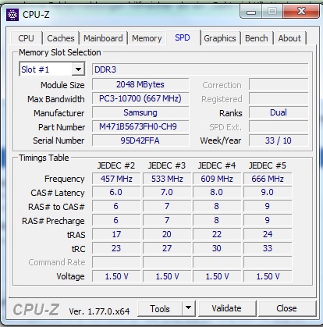Click the Close button at bottom

click(x=286, y=308)
